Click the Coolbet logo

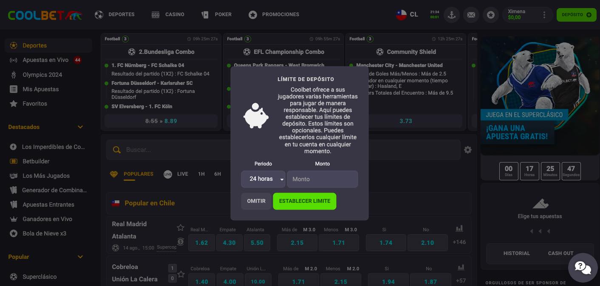coord(45,15)
